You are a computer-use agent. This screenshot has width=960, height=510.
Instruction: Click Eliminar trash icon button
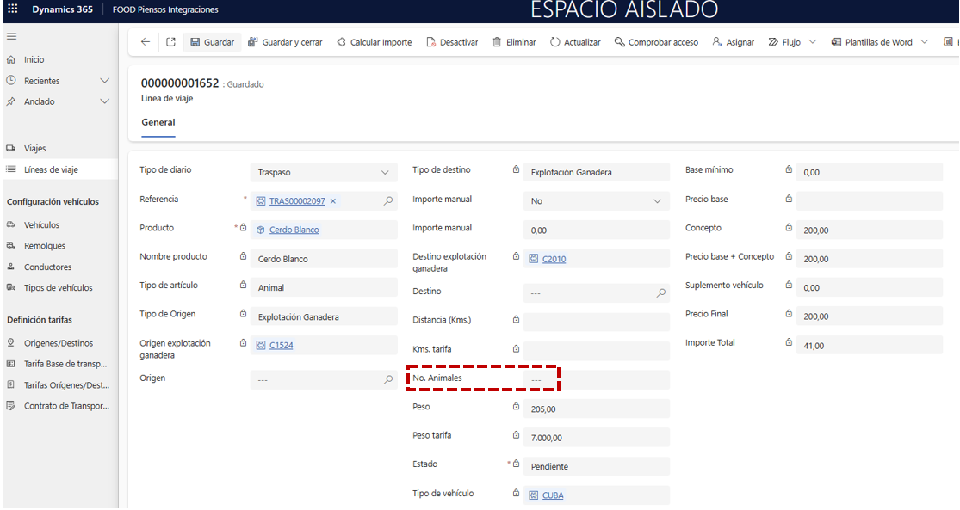pyautogui.click(x=514, y=42)
